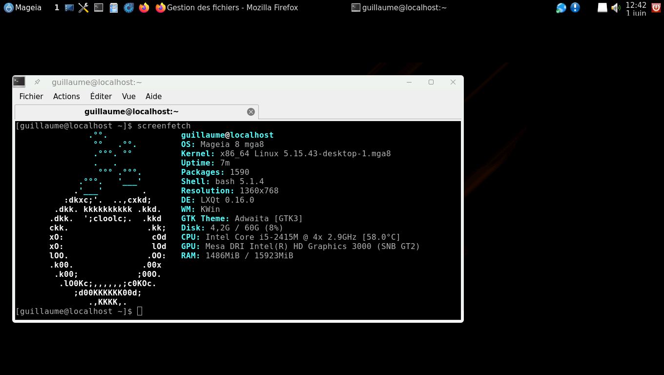This screenshot has height=375, width=664.
Task: Click the 'Disk: 4,2G / 60G' line
Action: [232, 228]
